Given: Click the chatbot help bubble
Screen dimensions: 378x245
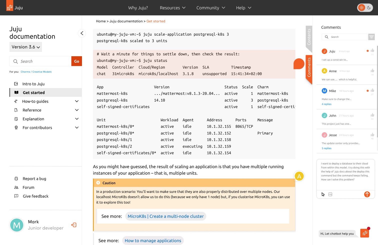Looking at the screenshot, I should pyautogui.click(x=337, y=234).
